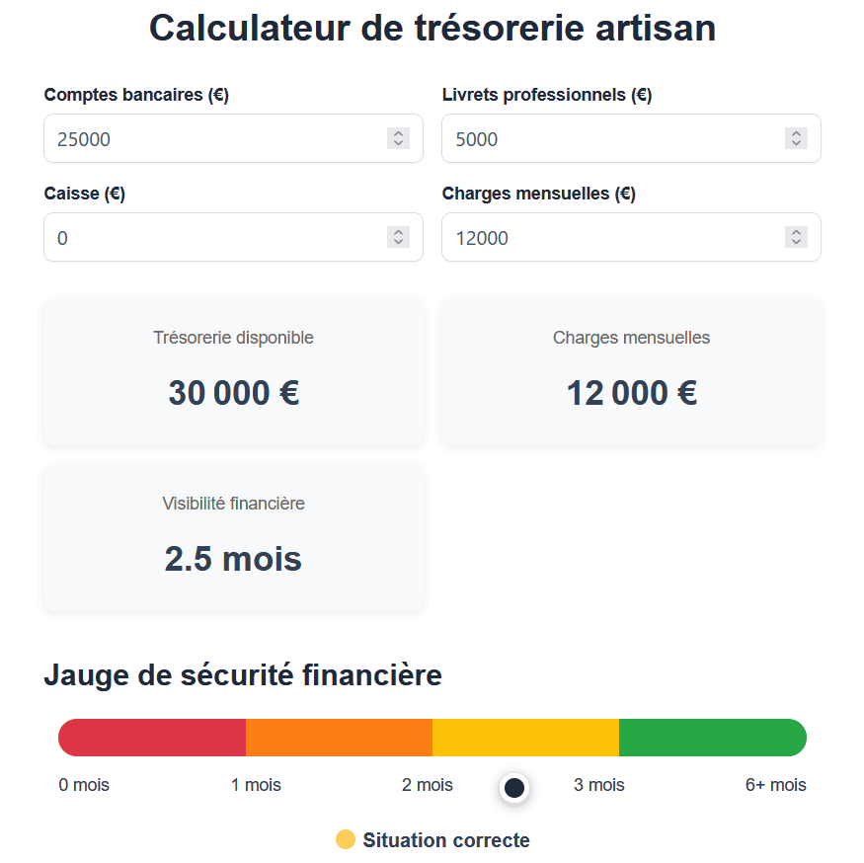The width and height of the screenshot is (864, 863).
Task: Lower the Caisse amount with the down arrow
Action: (x=398, y=243)
